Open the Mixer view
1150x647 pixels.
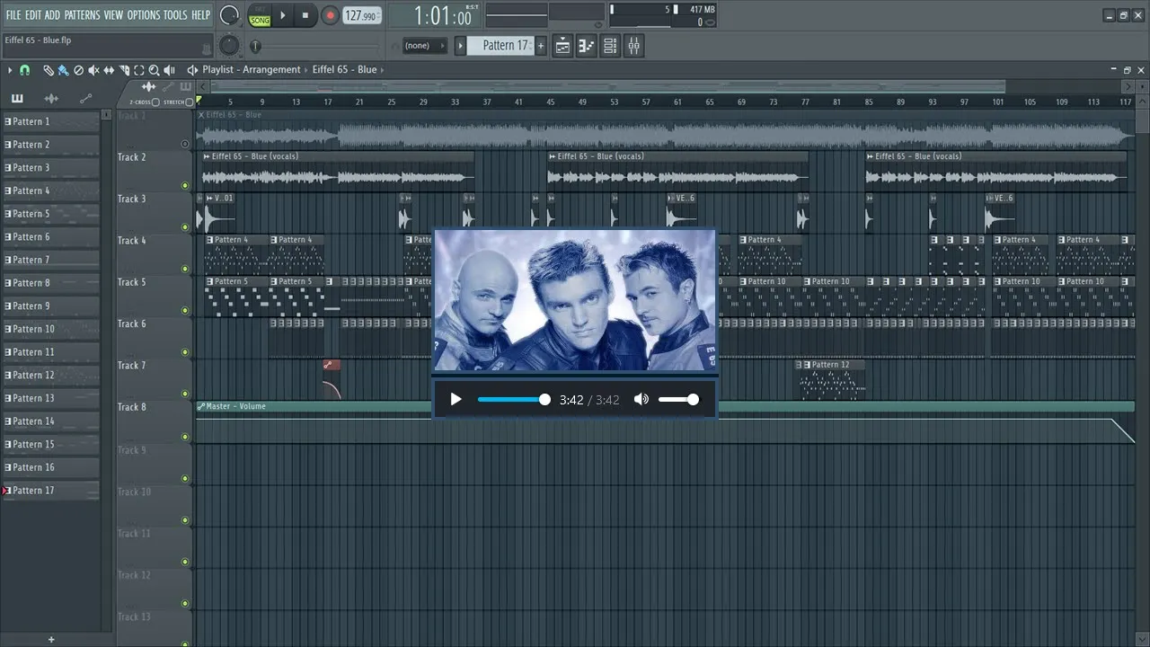pos(633,46)
